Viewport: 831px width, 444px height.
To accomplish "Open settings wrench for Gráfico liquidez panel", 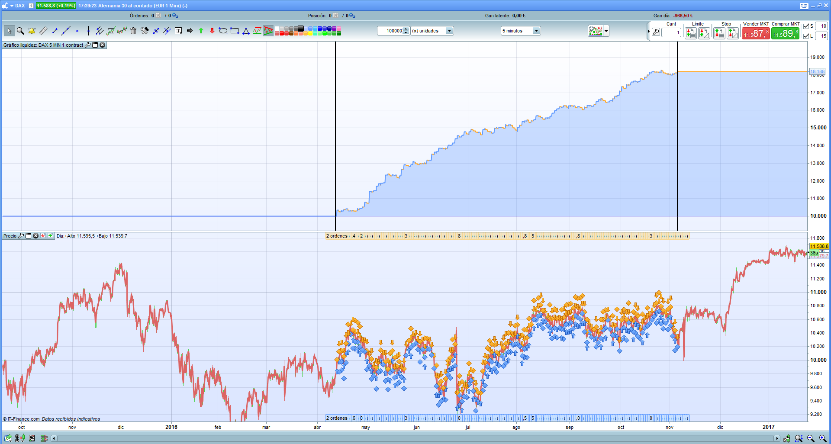I will pyautogui.click(x=88, y=45).
